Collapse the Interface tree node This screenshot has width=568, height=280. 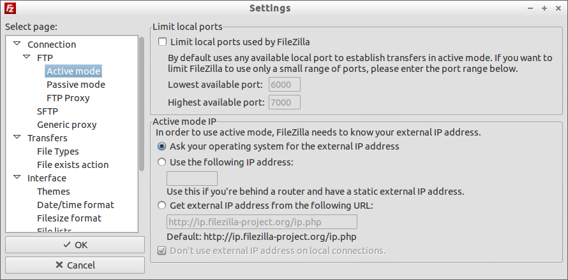tap(17, 177)
